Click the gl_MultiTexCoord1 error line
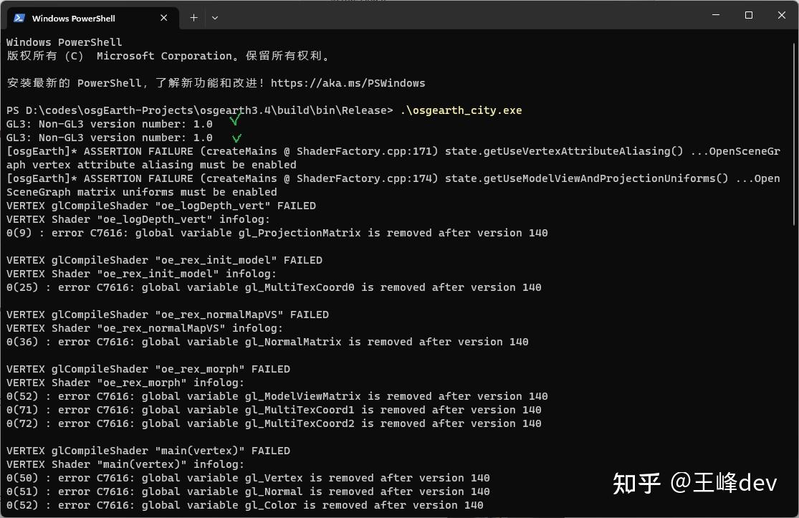 point(274,410)
